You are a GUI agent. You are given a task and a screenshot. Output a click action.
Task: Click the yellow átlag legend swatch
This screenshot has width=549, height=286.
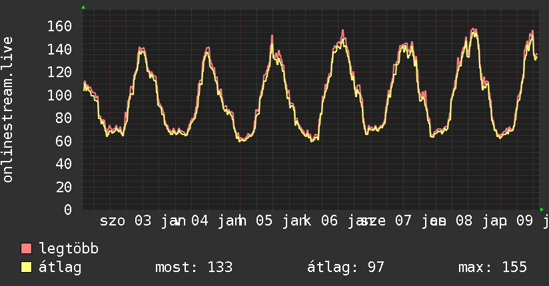[x=26, y=267]
